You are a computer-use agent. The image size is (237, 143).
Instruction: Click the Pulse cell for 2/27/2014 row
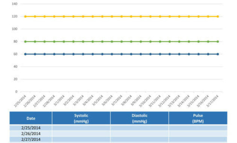tap(198, 139)
